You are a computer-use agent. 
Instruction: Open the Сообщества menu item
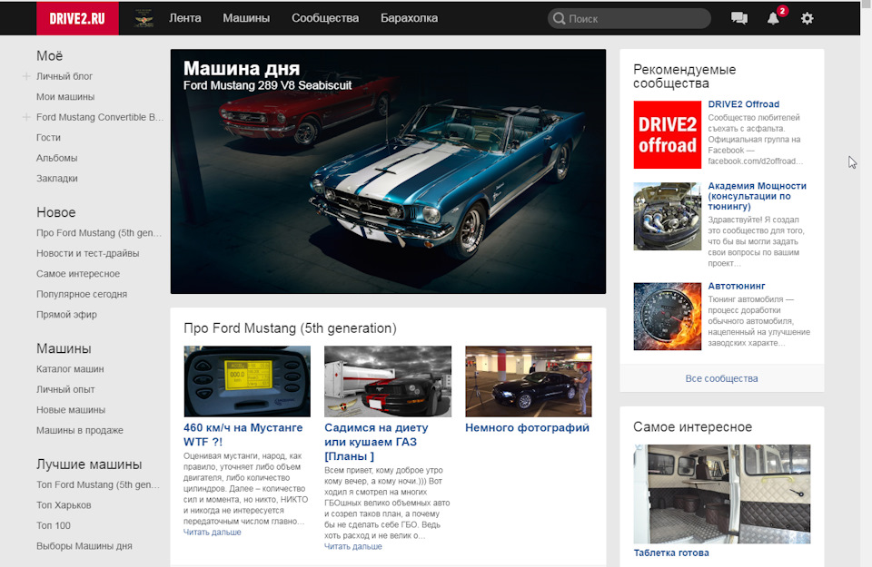(x=325, y=18)
